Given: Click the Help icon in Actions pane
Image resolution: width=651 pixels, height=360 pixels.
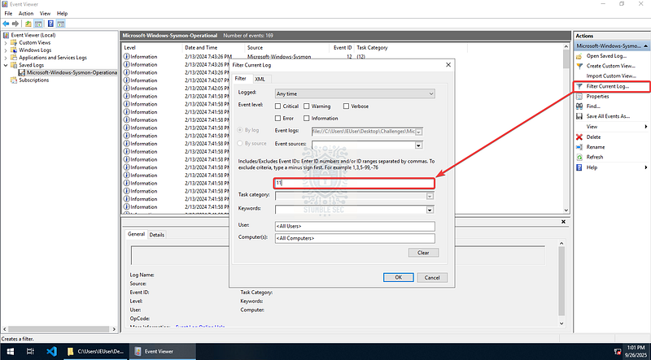Looking at the screenshot, I should [x=579, y=167].
